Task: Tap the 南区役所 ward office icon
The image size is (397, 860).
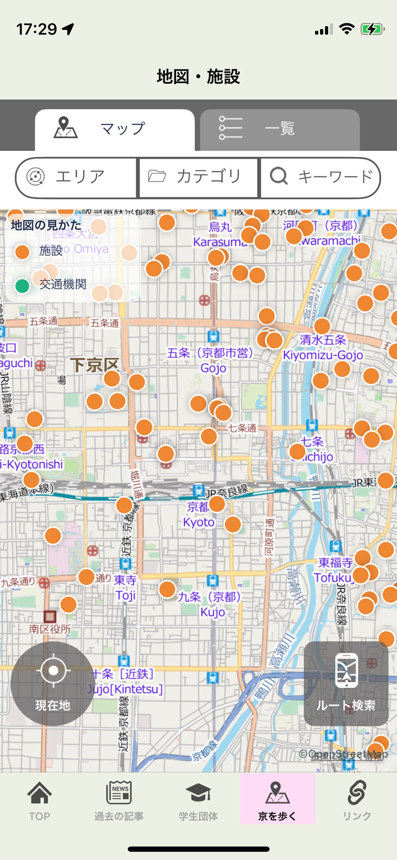Action: [50, 617]
